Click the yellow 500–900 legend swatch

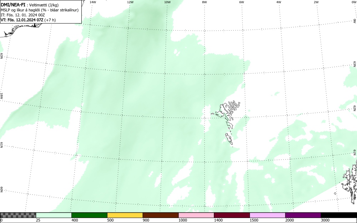(125, 215)
